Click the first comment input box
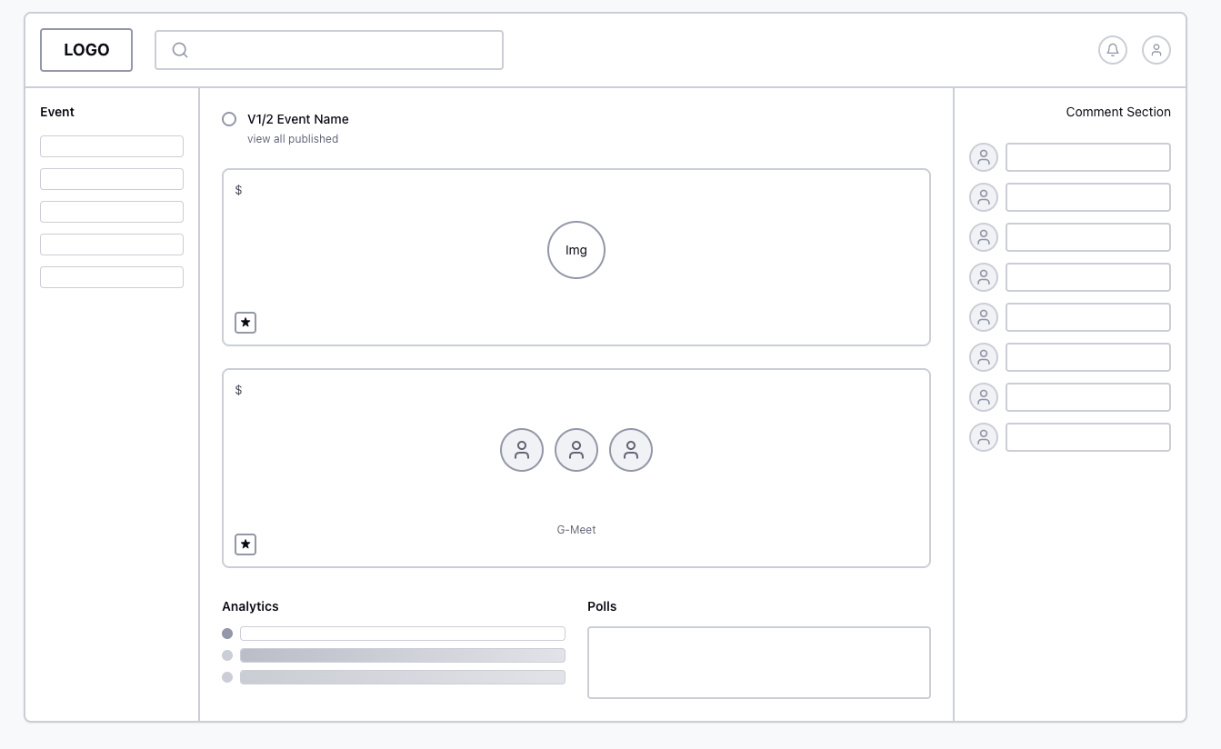Image resolution: width=1221 pixels, height=749 pixels. pyautogui.click(x=1087, y=157)
